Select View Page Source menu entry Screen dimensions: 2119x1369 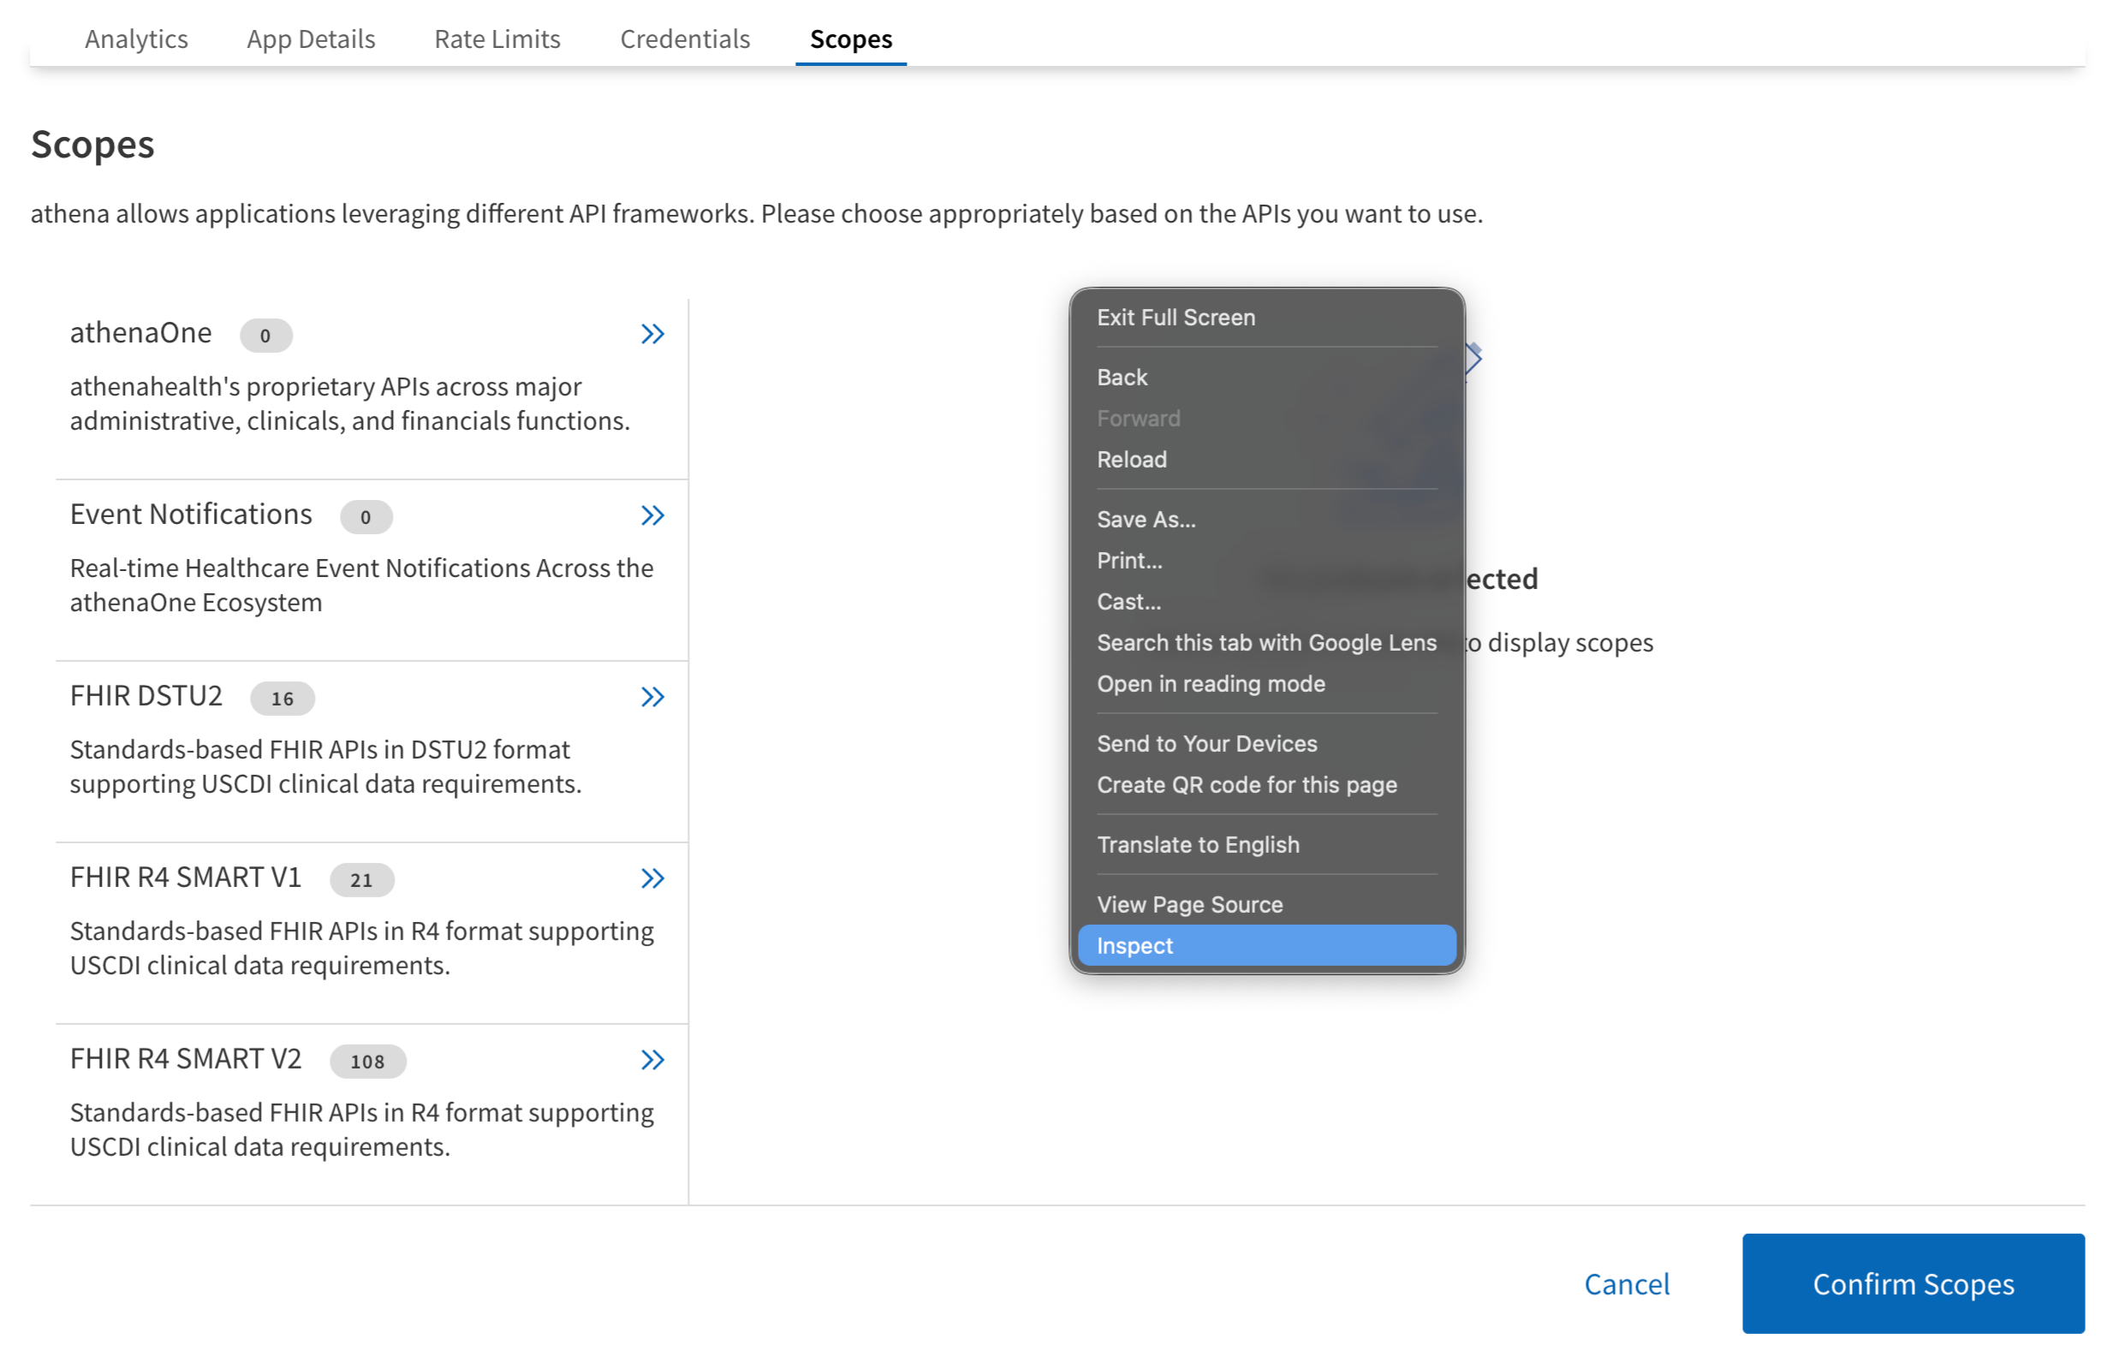[x=1266, y=904]
